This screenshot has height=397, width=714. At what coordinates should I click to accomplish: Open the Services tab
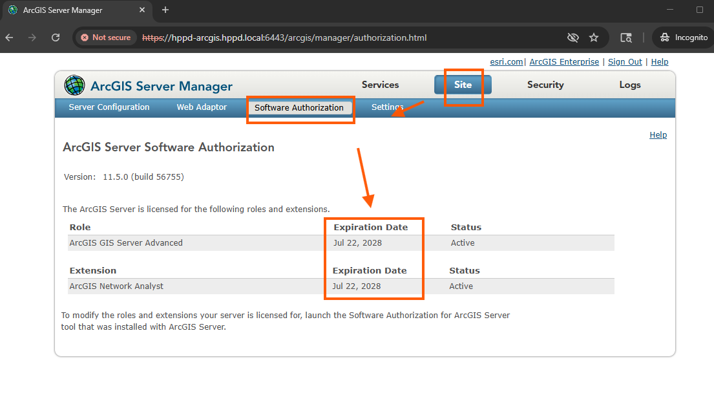380,85
